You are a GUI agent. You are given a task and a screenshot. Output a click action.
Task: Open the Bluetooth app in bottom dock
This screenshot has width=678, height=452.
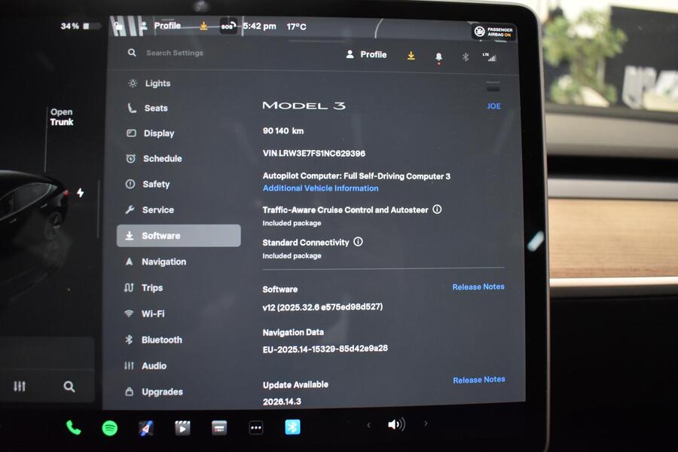coord(293,427)
